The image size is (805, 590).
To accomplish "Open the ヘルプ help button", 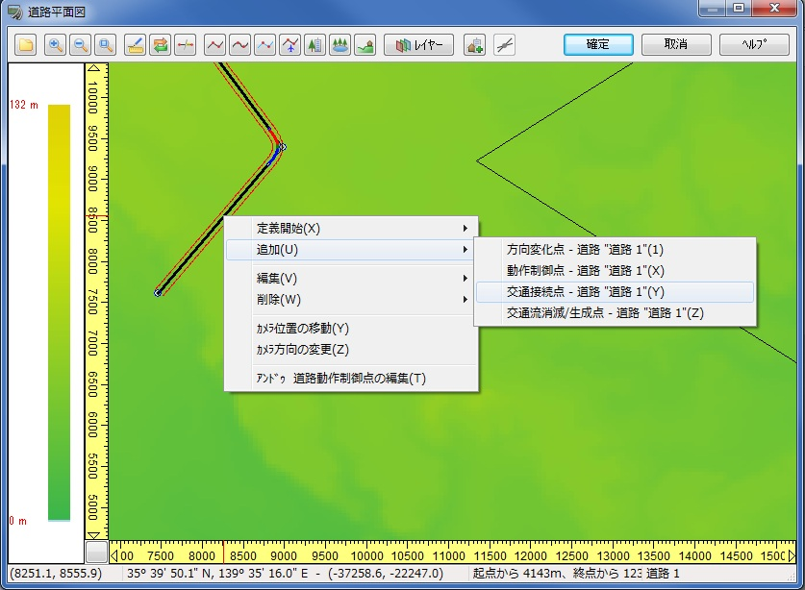I will click(754, 44).
